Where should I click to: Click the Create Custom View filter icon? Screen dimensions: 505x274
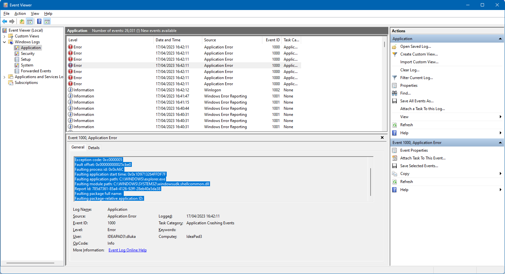pos(395,54)
